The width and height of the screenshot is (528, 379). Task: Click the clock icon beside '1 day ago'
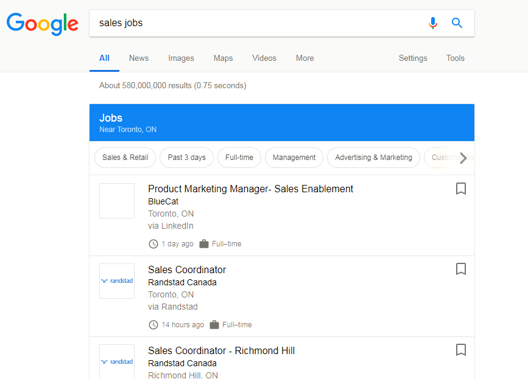click(x=153, y=244)
